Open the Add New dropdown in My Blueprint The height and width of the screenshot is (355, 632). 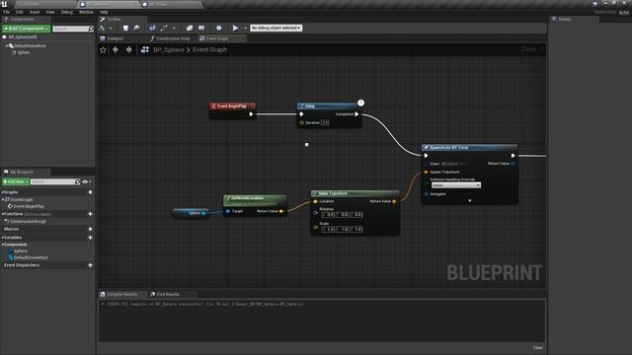[x=16, y=181]
